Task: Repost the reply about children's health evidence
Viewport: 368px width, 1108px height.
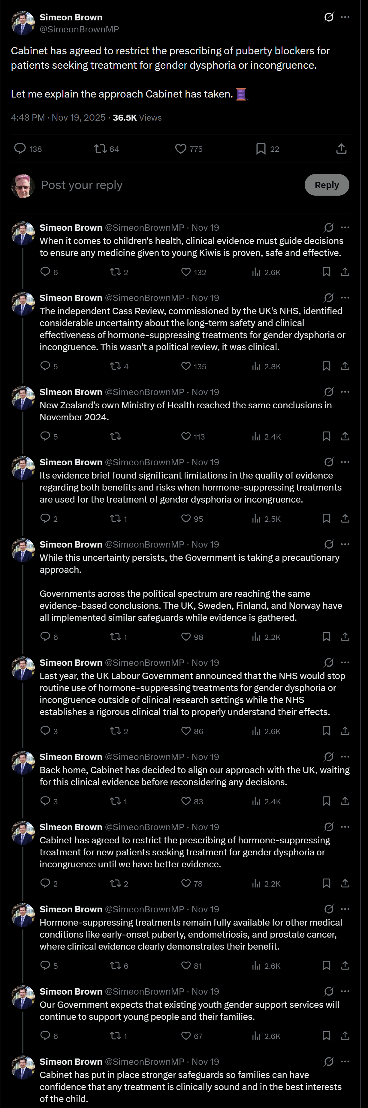Action: [115, 272]
